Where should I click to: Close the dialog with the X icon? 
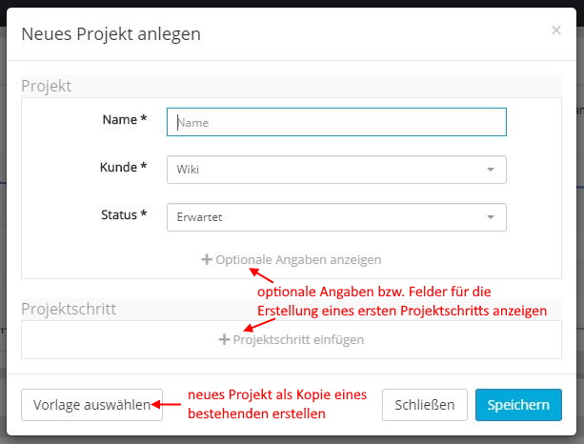(x=556, y=30)
